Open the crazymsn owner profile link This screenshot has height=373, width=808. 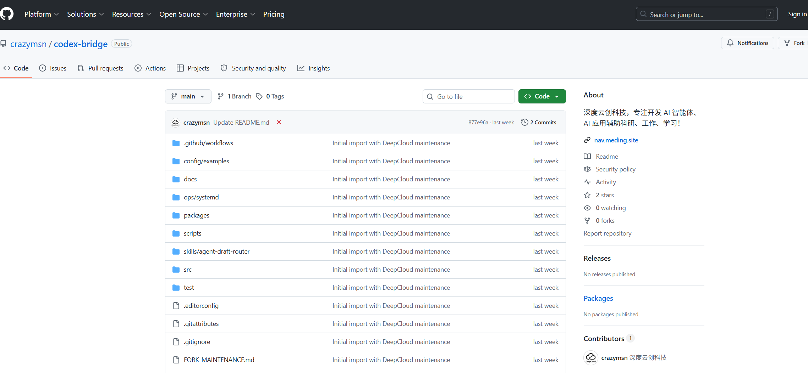pos(28,44)
